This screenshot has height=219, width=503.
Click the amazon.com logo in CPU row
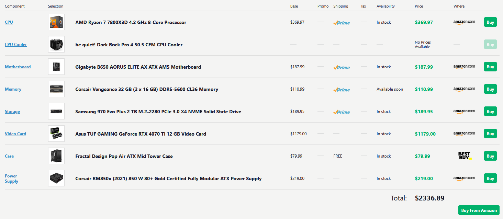[x=464, y=22]
